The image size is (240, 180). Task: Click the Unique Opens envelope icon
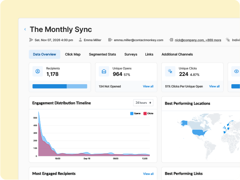pos(104,71)
